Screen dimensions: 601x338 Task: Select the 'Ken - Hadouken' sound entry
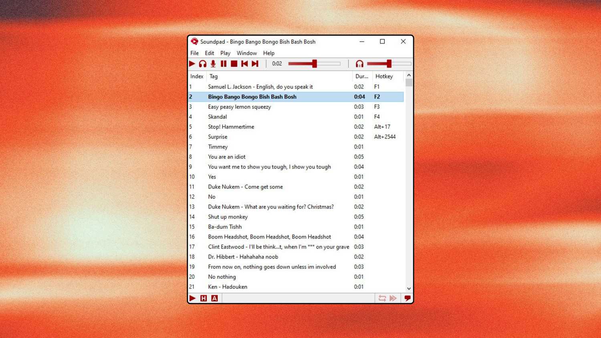coord(227,287)
